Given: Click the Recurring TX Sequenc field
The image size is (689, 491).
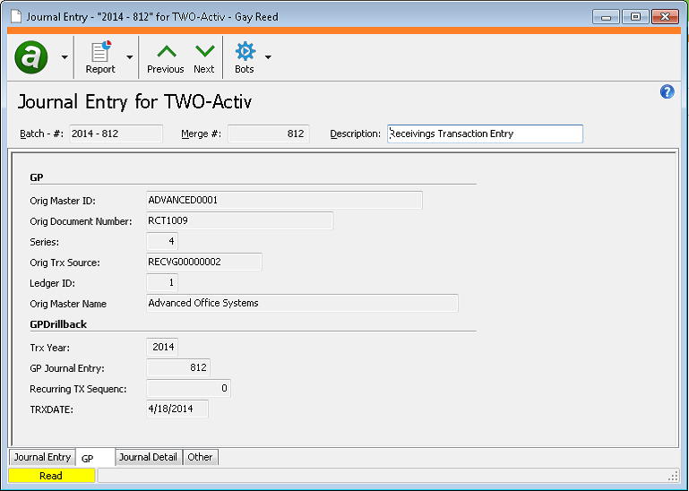Looking at the screenshot, I should point(188,389).
